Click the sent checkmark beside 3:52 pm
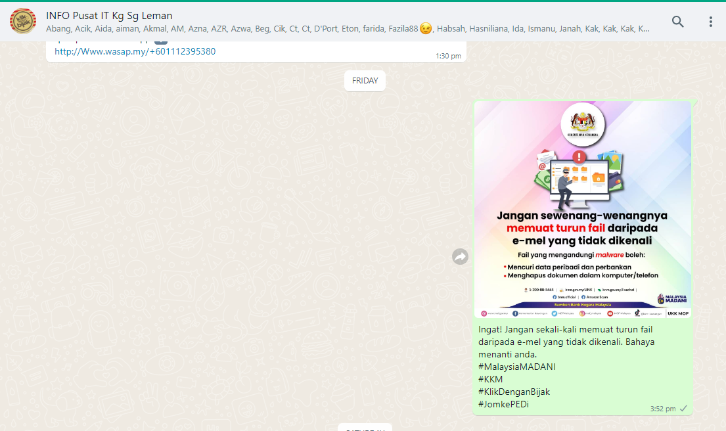 pos(683,408)
